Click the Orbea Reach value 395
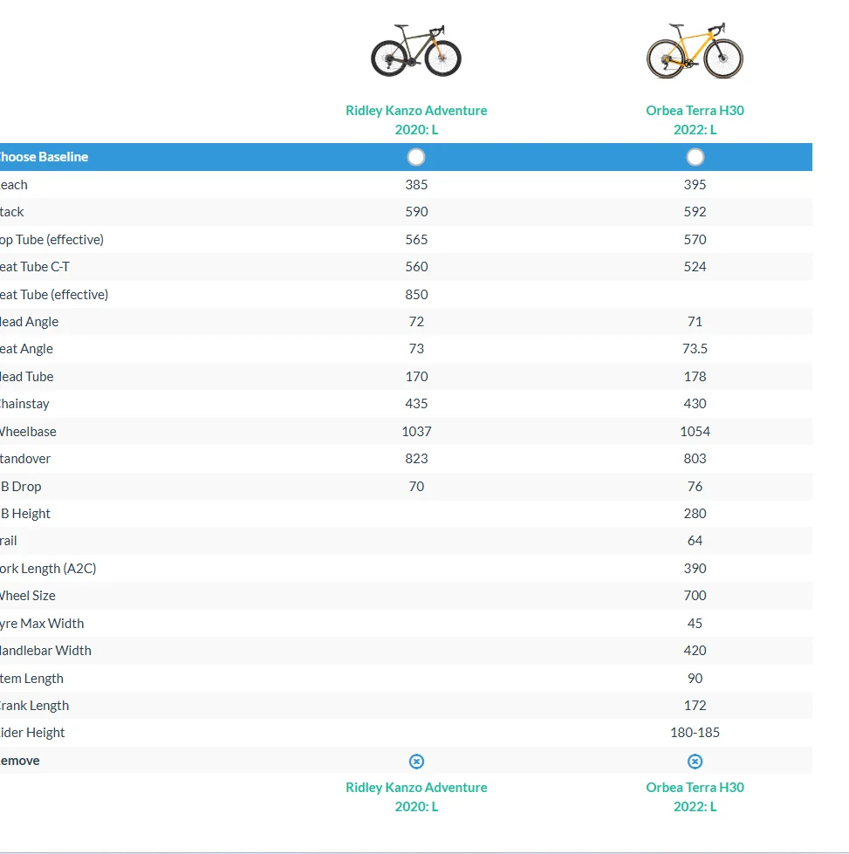 (x=695, y=185)
